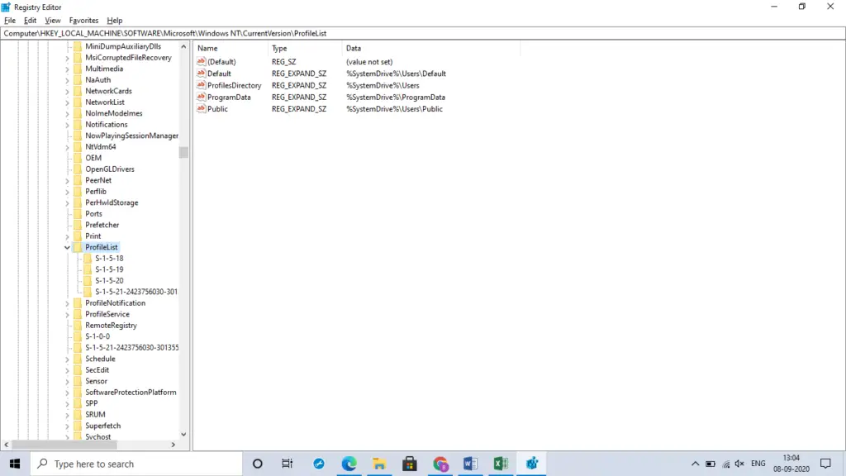
Task: Open Microsoft Store from the taskbar
Action: (410, 464)
